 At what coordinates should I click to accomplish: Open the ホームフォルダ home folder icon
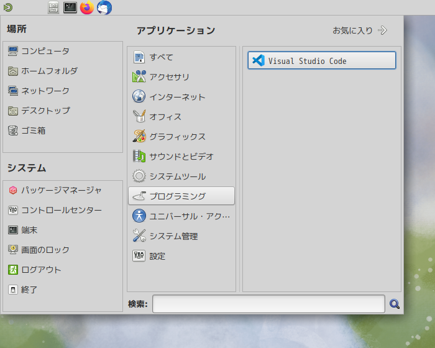pyautogui.click(x=13, y=71)
